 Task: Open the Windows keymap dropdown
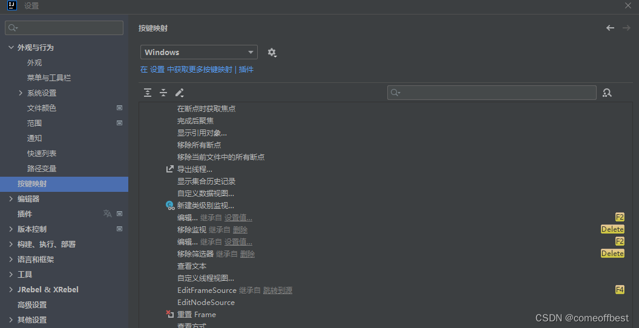pos(199,52)
